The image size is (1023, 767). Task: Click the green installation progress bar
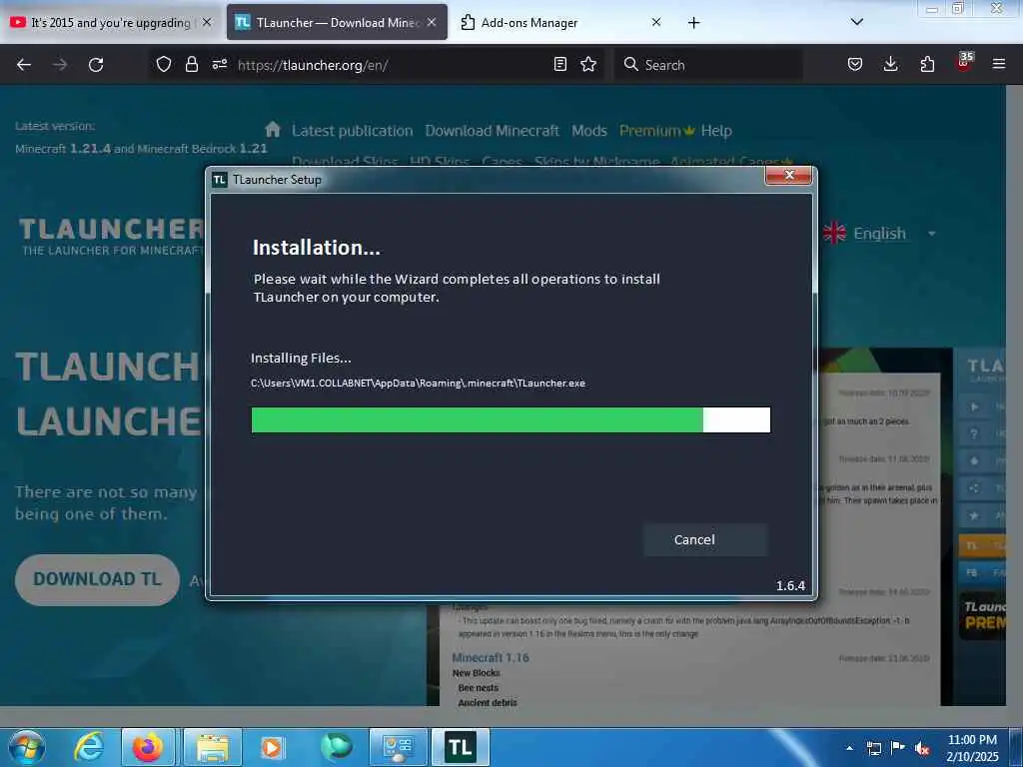477,420
